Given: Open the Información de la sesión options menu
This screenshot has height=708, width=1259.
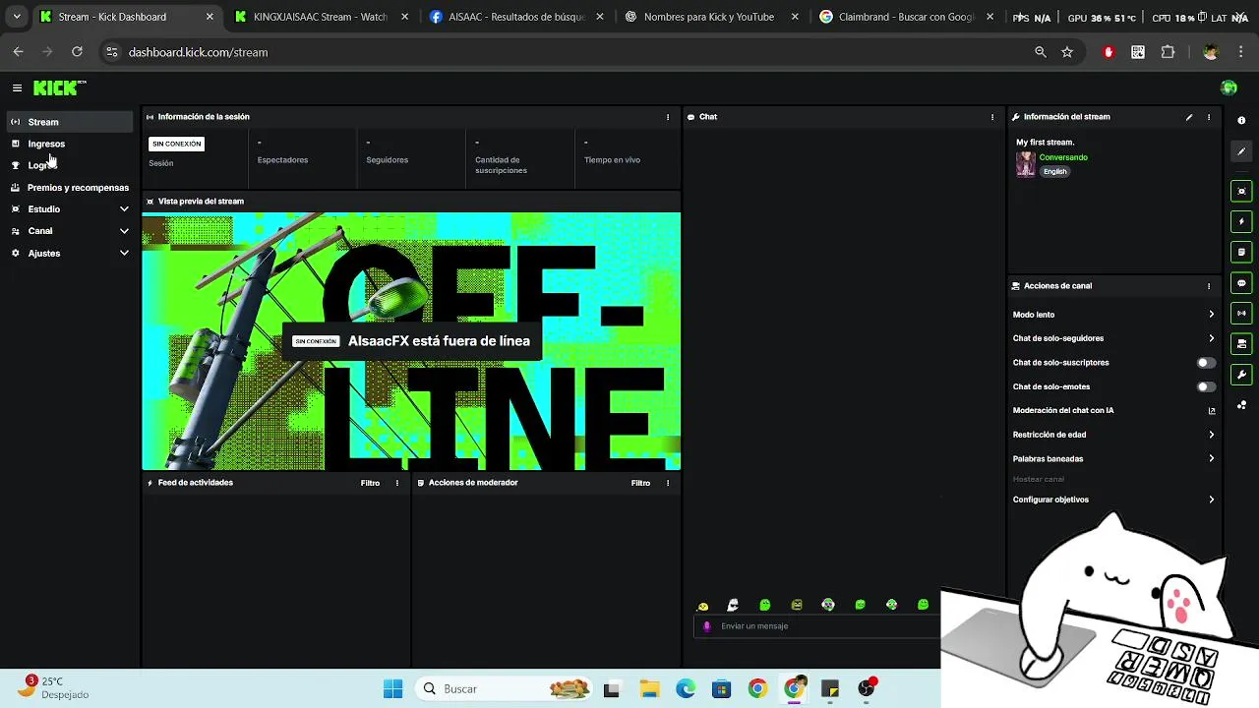Looking at the screenshot, I should click(668, 117).
